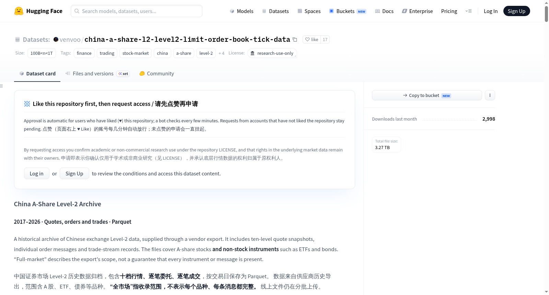Image resolution: width=549 pixels, height=295 pixels.
Task: Copy the dataset name to clipboard
Action: point(295,39)
